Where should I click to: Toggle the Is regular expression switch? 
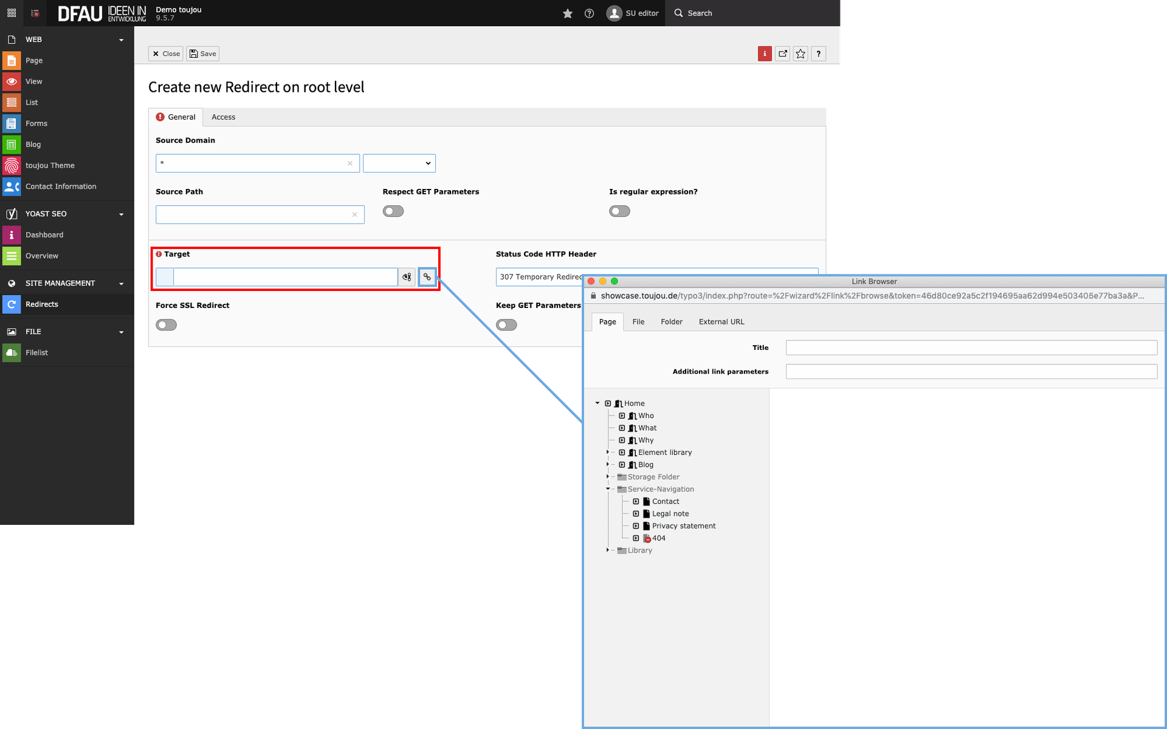tap(619, 211)
